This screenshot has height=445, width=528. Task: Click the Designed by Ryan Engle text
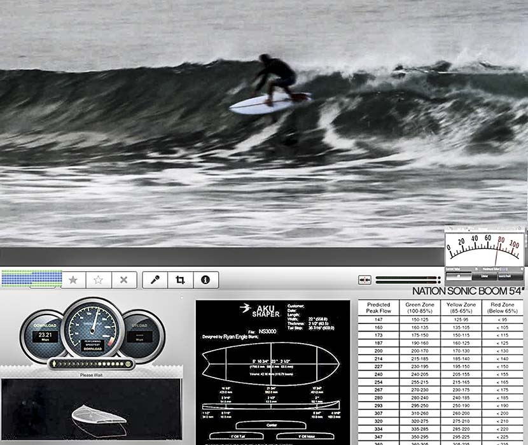point(225,337)
